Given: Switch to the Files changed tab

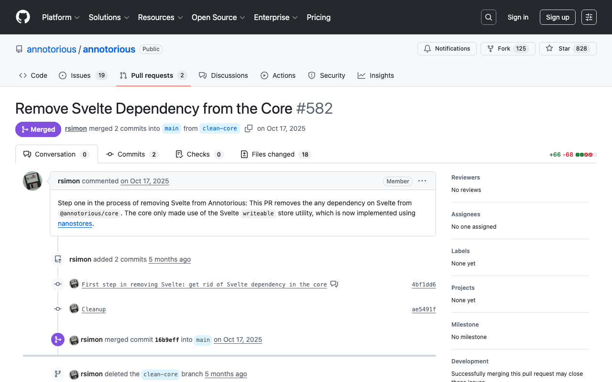Looking at the screenshot, I should [275, 154].
